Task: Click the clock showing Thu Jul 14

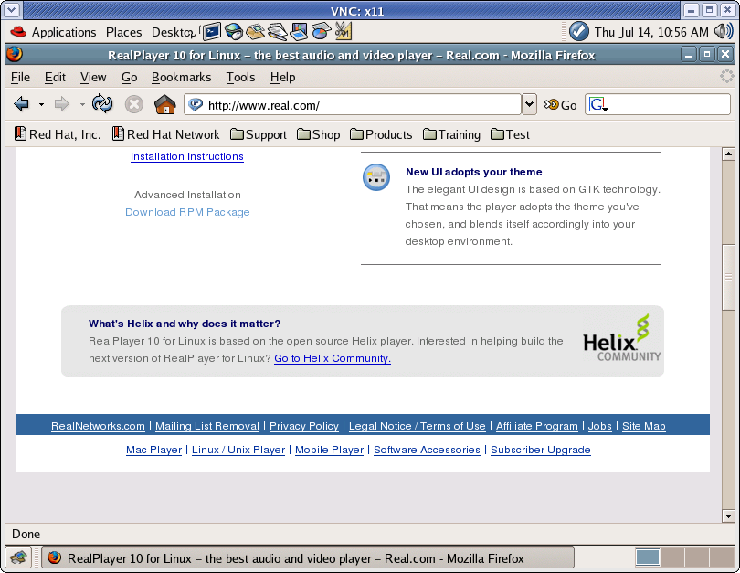Action: (651, 32)
